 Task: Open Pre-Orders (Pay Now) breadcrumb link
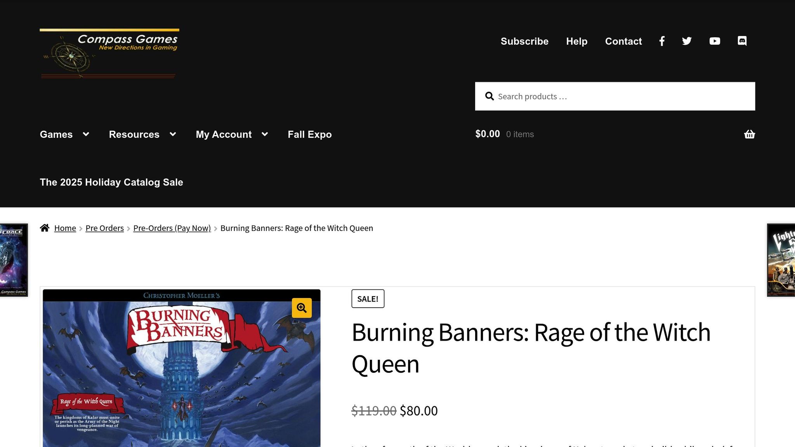pos(172,228)
